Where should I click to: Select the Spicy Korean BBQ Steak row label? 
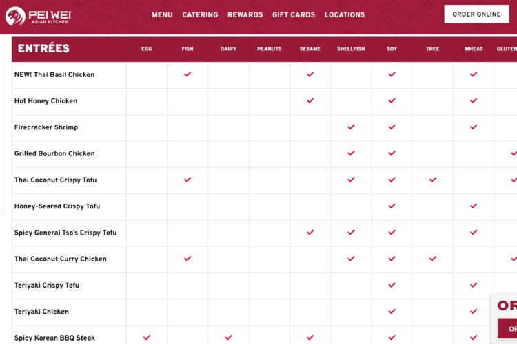tap(54, 338)
